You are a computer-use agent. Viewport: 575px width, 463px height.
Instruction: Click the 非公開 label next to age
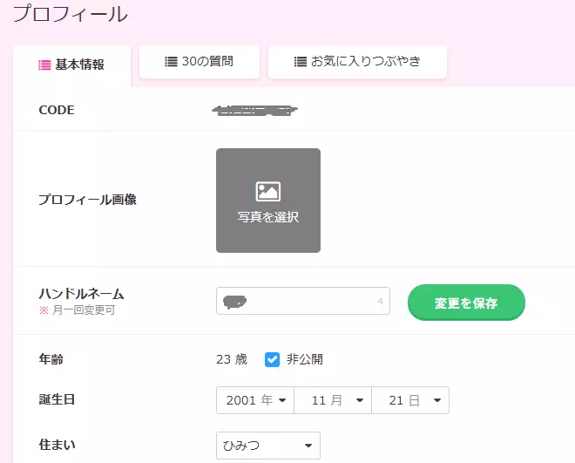click(x=304, y=359)
